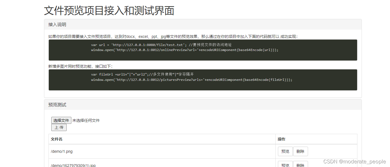
Task: Open the /demo/1627979309(1).jpg file name link
Action: pyautogui.click(x=73, y=165)
